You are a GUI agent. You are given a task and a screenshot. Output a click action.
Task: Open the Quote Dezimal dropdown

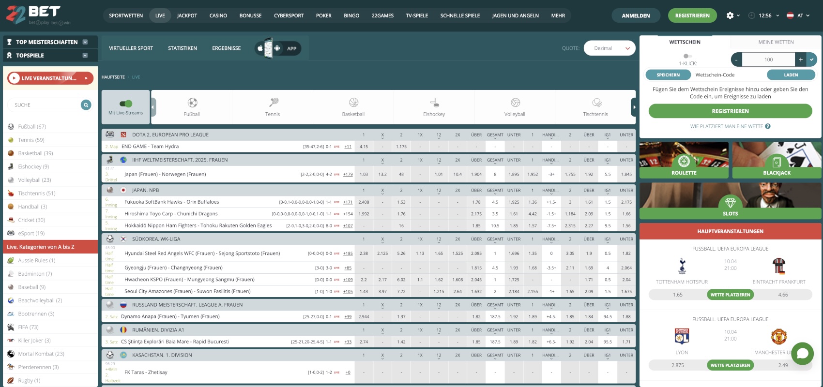610,48
